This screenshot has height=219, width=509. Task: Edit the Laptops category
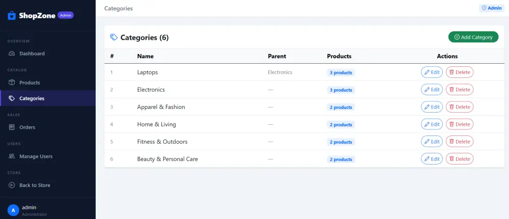[x=432, y=72]
